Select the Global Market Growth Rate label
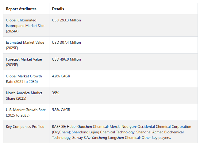This screenshot has height=145, width=200. (x=24, y=79)
